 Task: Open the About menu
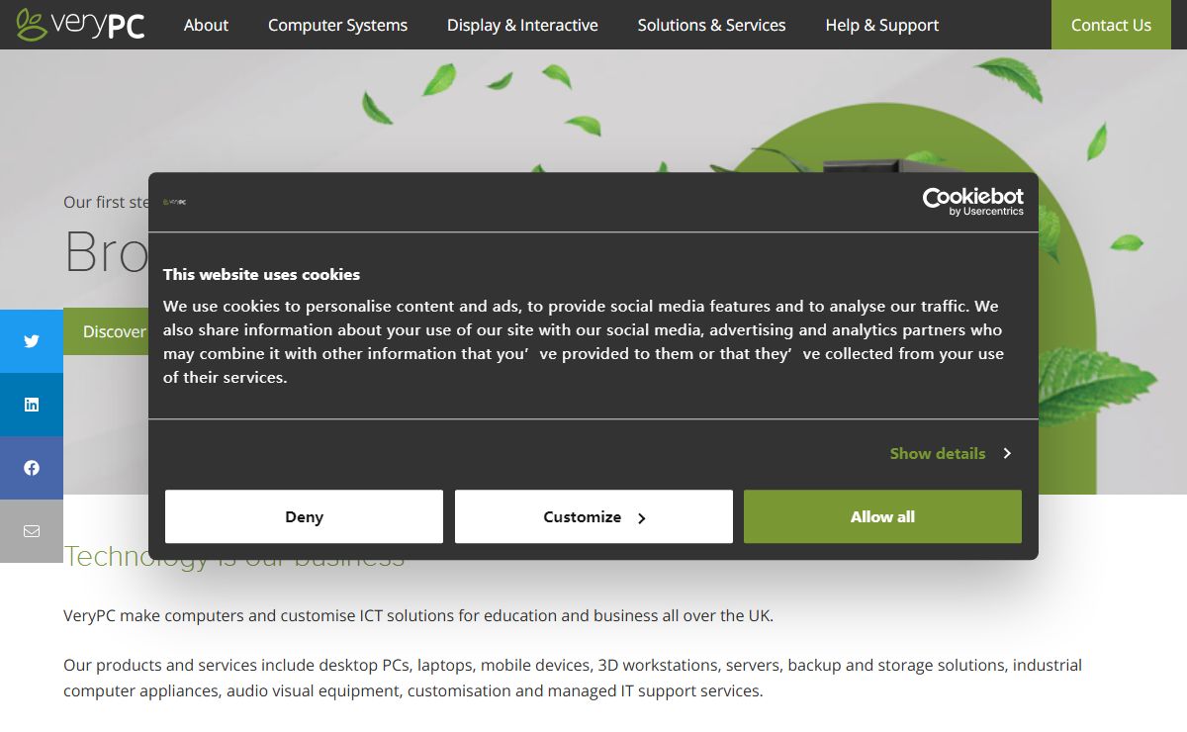point(206,25)
